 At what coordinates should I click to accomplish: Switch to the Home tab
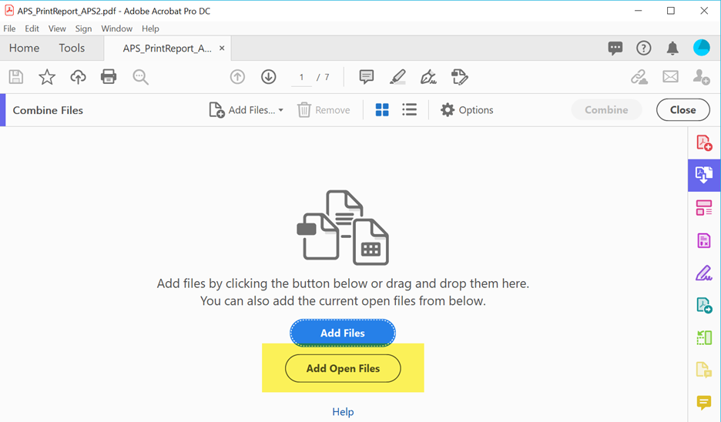click(x=25, y=48)
